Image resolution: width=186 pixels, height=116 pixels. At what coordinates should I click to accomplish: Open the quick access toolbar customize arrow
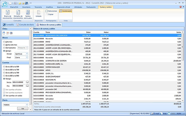[31, 3]
